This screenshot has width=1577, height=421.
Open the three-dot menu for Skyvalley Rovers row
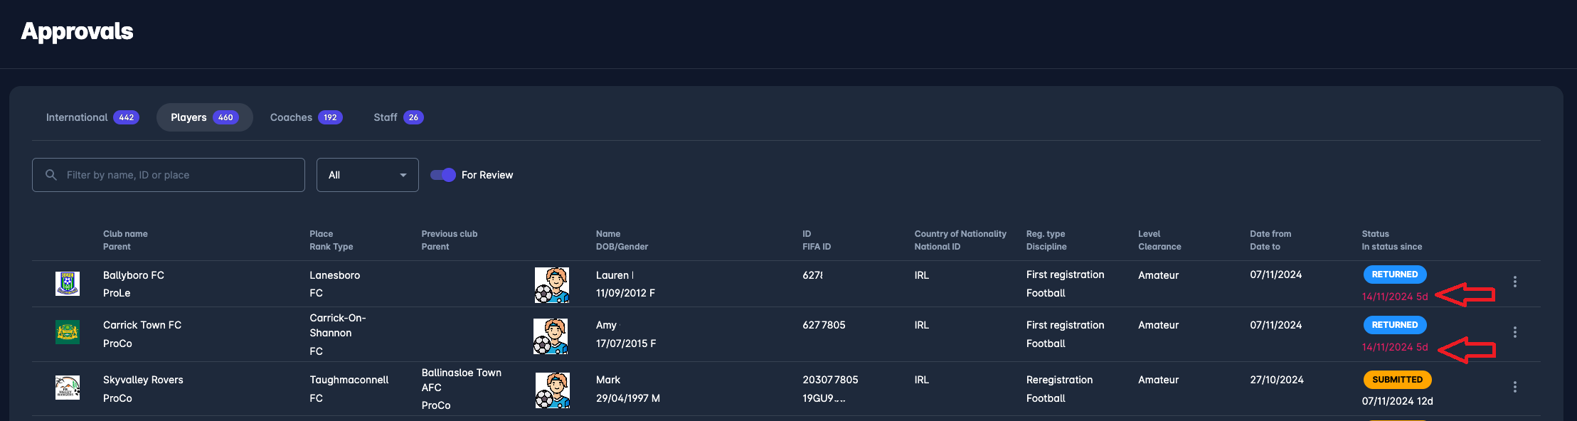[1515, 387]
